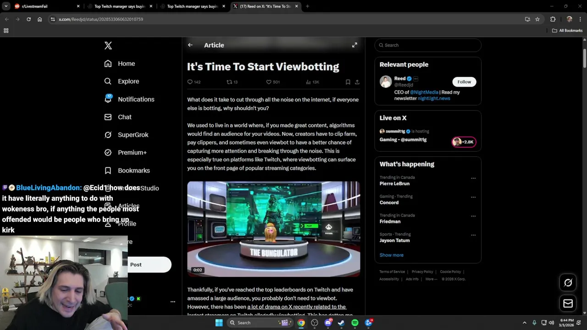This screenshot has height=330, width=587.
Task: Reload the page
Action: pos(28,19)
